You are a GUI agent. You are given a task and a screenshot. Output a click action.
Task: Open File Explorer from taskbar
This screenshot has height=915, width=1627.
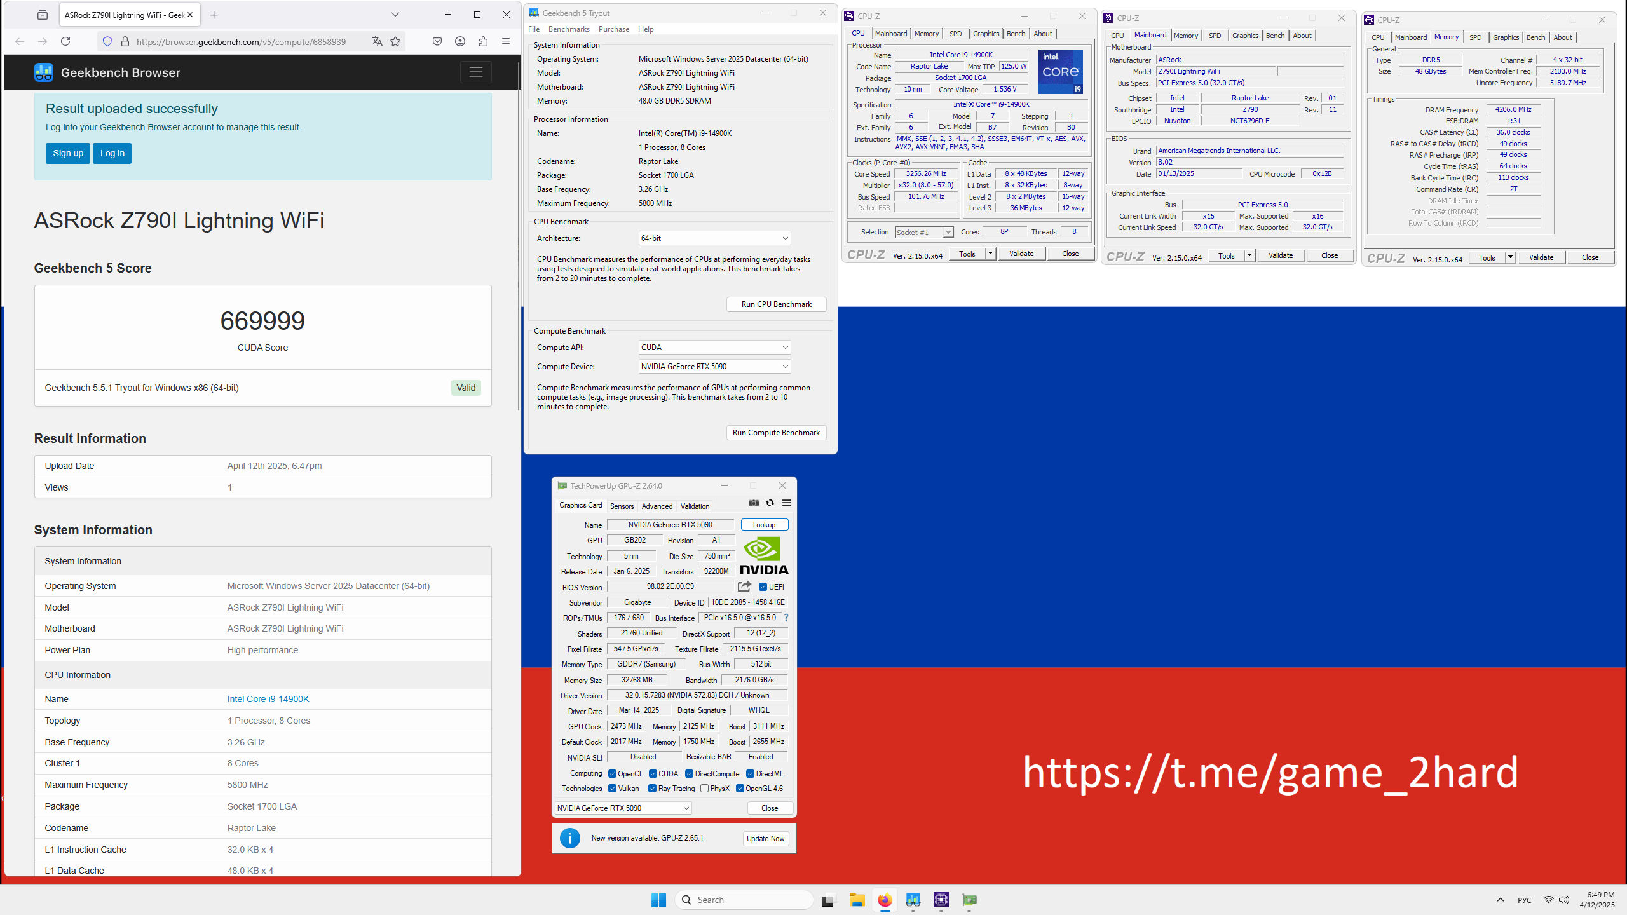point(857,900)
